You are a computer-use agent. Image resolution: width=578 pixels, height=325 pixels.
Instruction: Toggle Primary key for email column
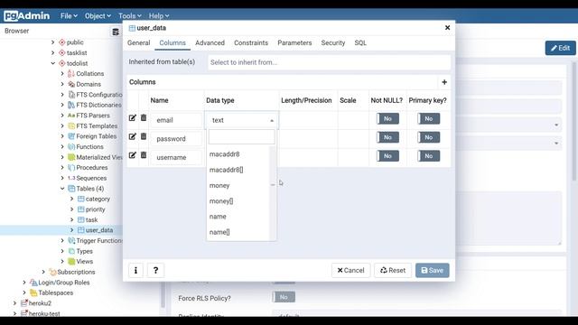(428, 118)
